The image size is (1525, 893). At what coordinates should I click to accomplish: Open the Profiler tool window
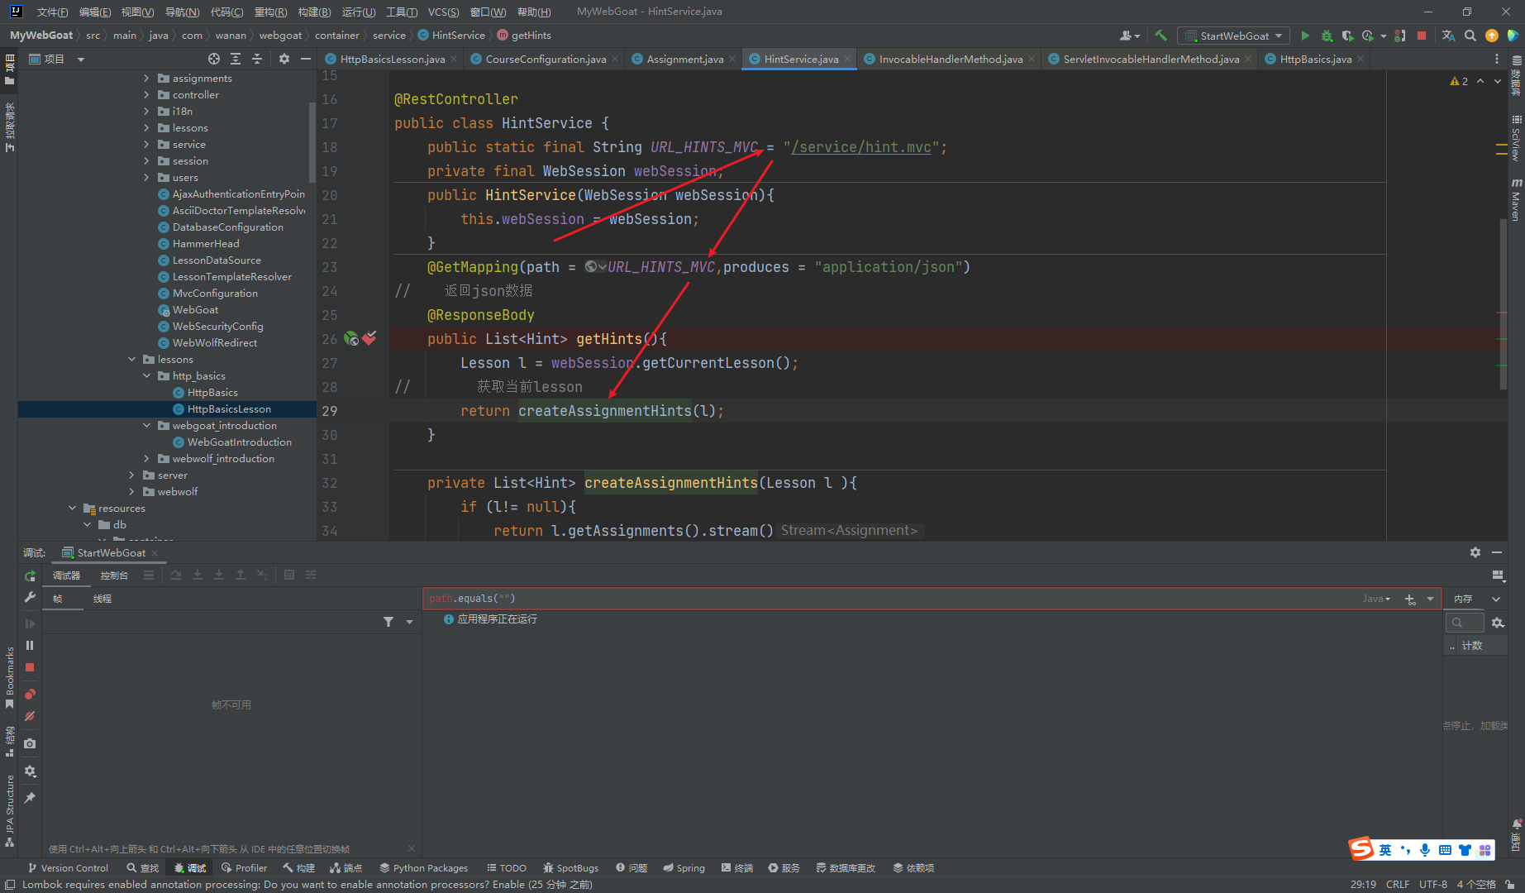click(x=244, y=867)
